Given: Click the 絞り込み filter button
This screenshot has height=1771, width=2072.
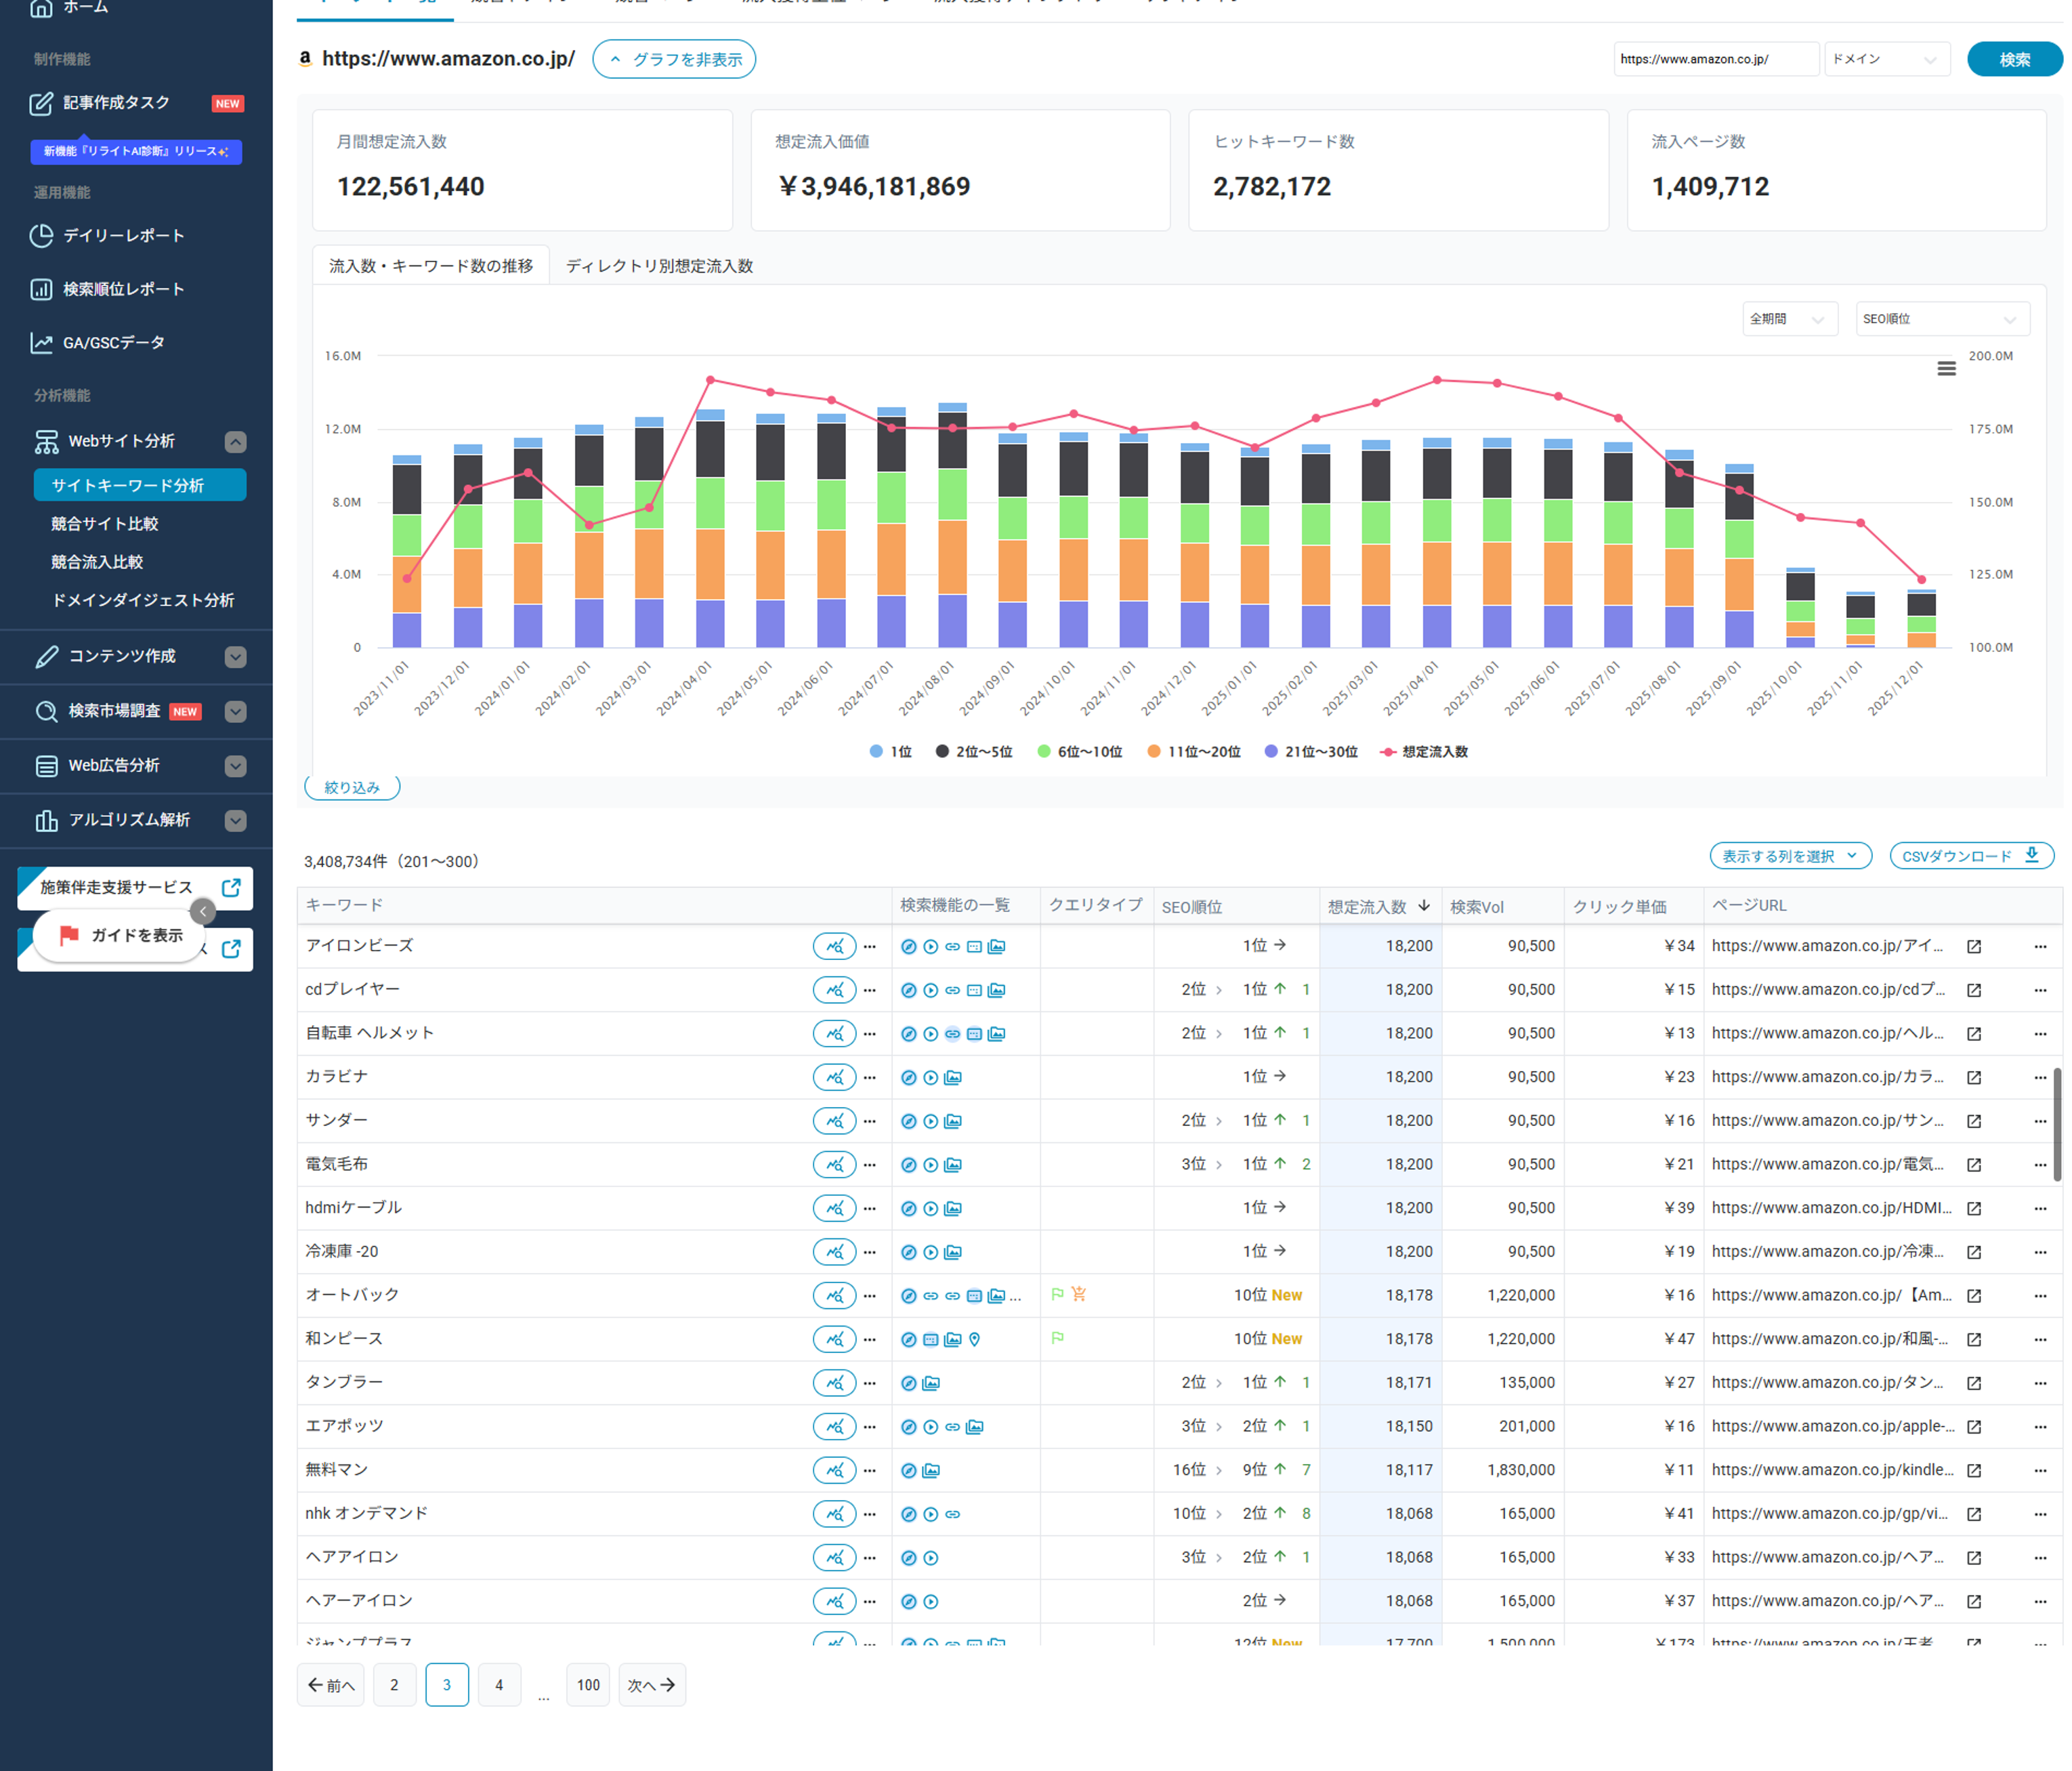Looking at the screenshot, I should coord(352,788).
